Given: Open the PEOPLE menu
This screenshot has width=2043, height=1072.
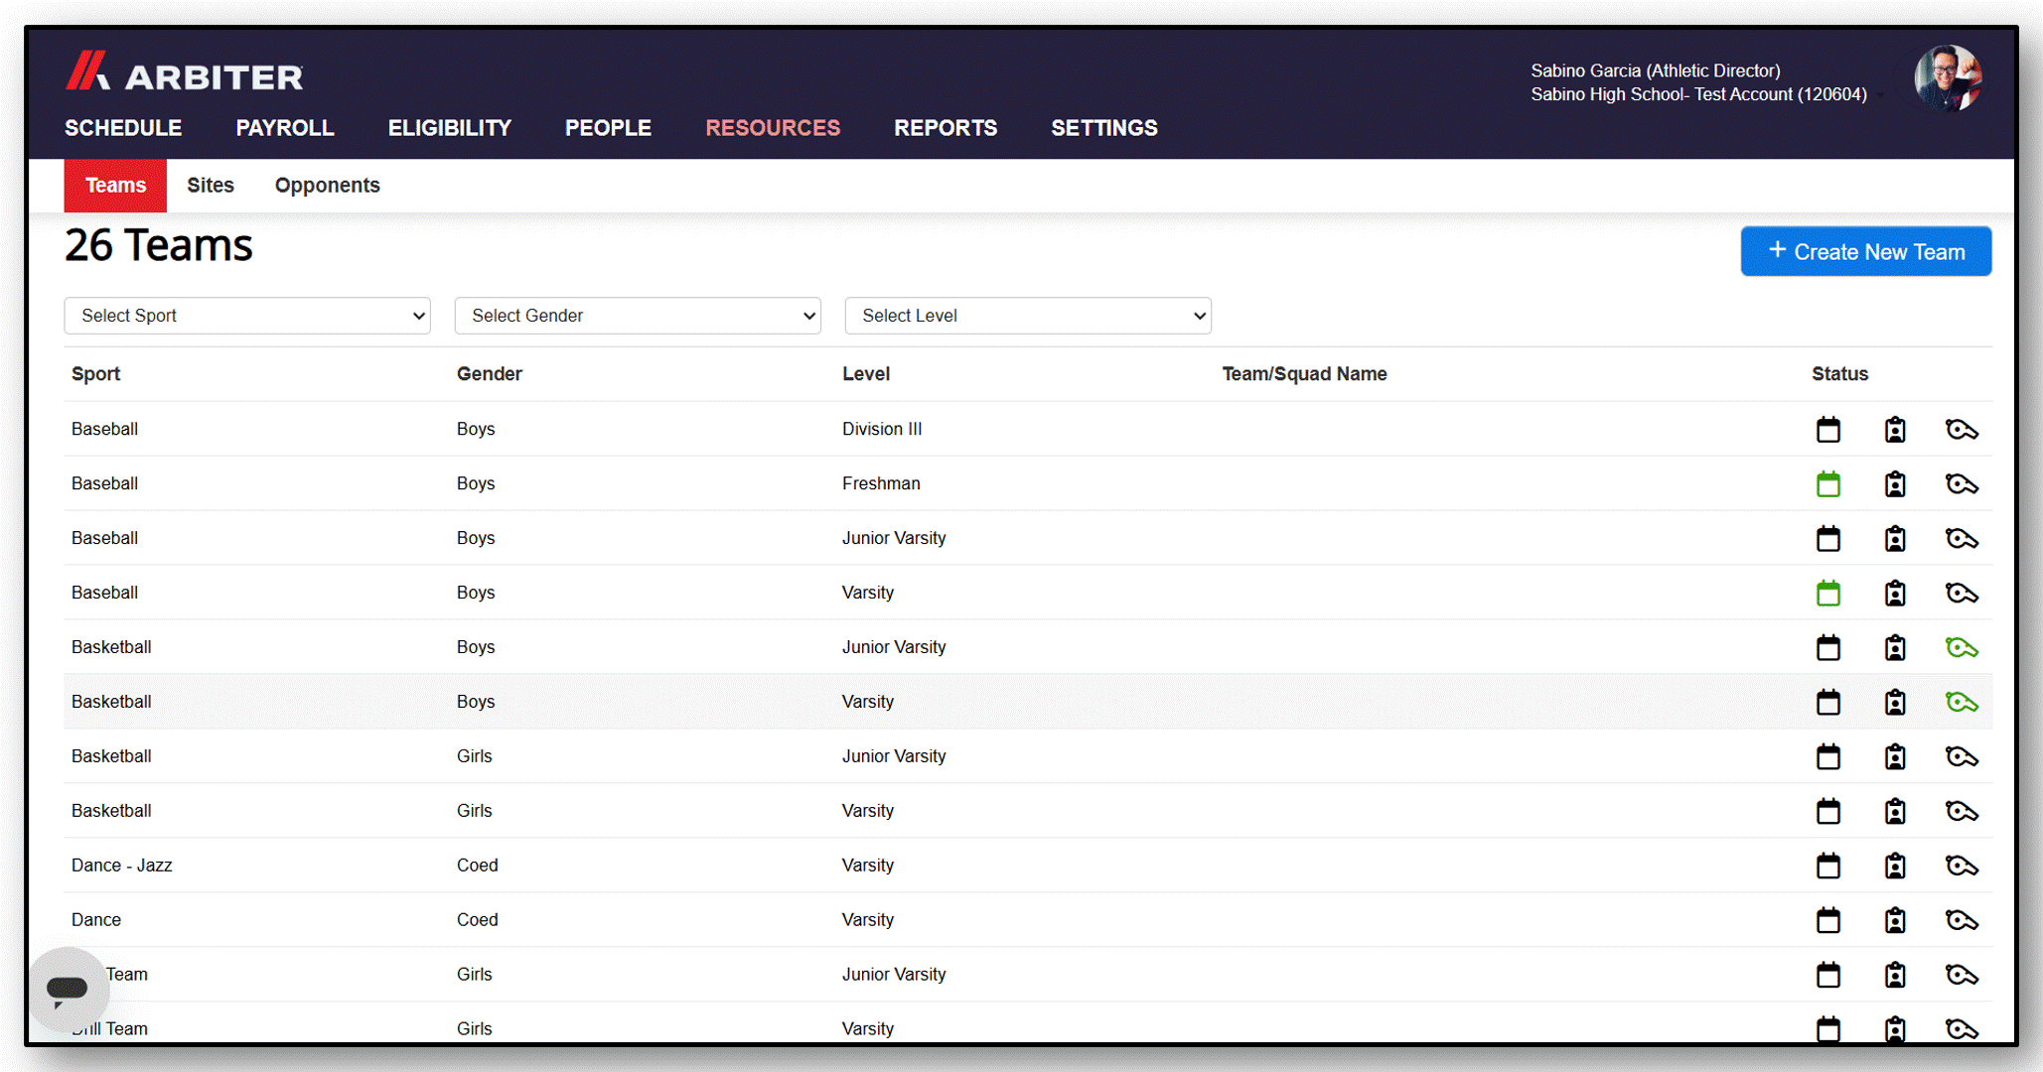Looking at the screenshot, I should [x=608, y=128].
